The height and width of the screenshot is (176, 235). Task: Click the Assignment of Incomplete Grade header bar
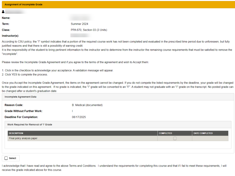click(118, 4)
